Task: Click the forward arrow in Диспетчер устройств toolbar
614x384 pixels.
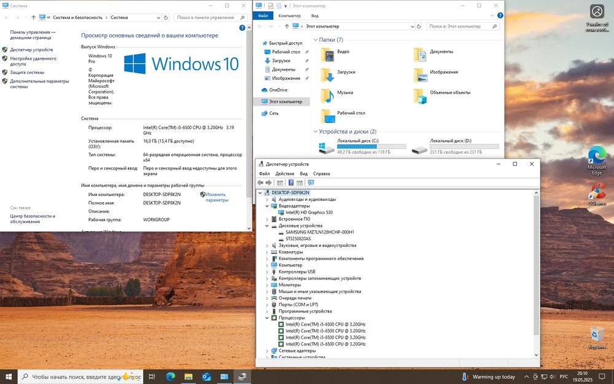Action: (269, 182)
